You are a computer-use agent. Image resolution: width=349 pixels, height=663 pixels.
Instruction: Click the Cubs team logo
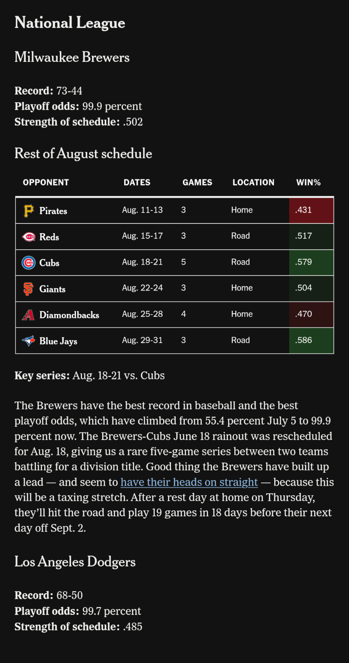pyautogui.click(x=28, y=263)
